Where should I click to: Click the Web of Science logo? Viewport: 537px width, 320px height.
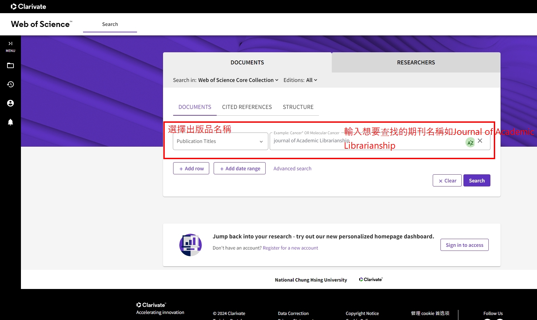[42, 24]
